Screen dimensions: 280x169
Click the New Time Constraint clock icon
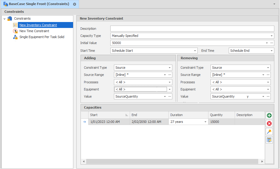[x=16, y=31]
